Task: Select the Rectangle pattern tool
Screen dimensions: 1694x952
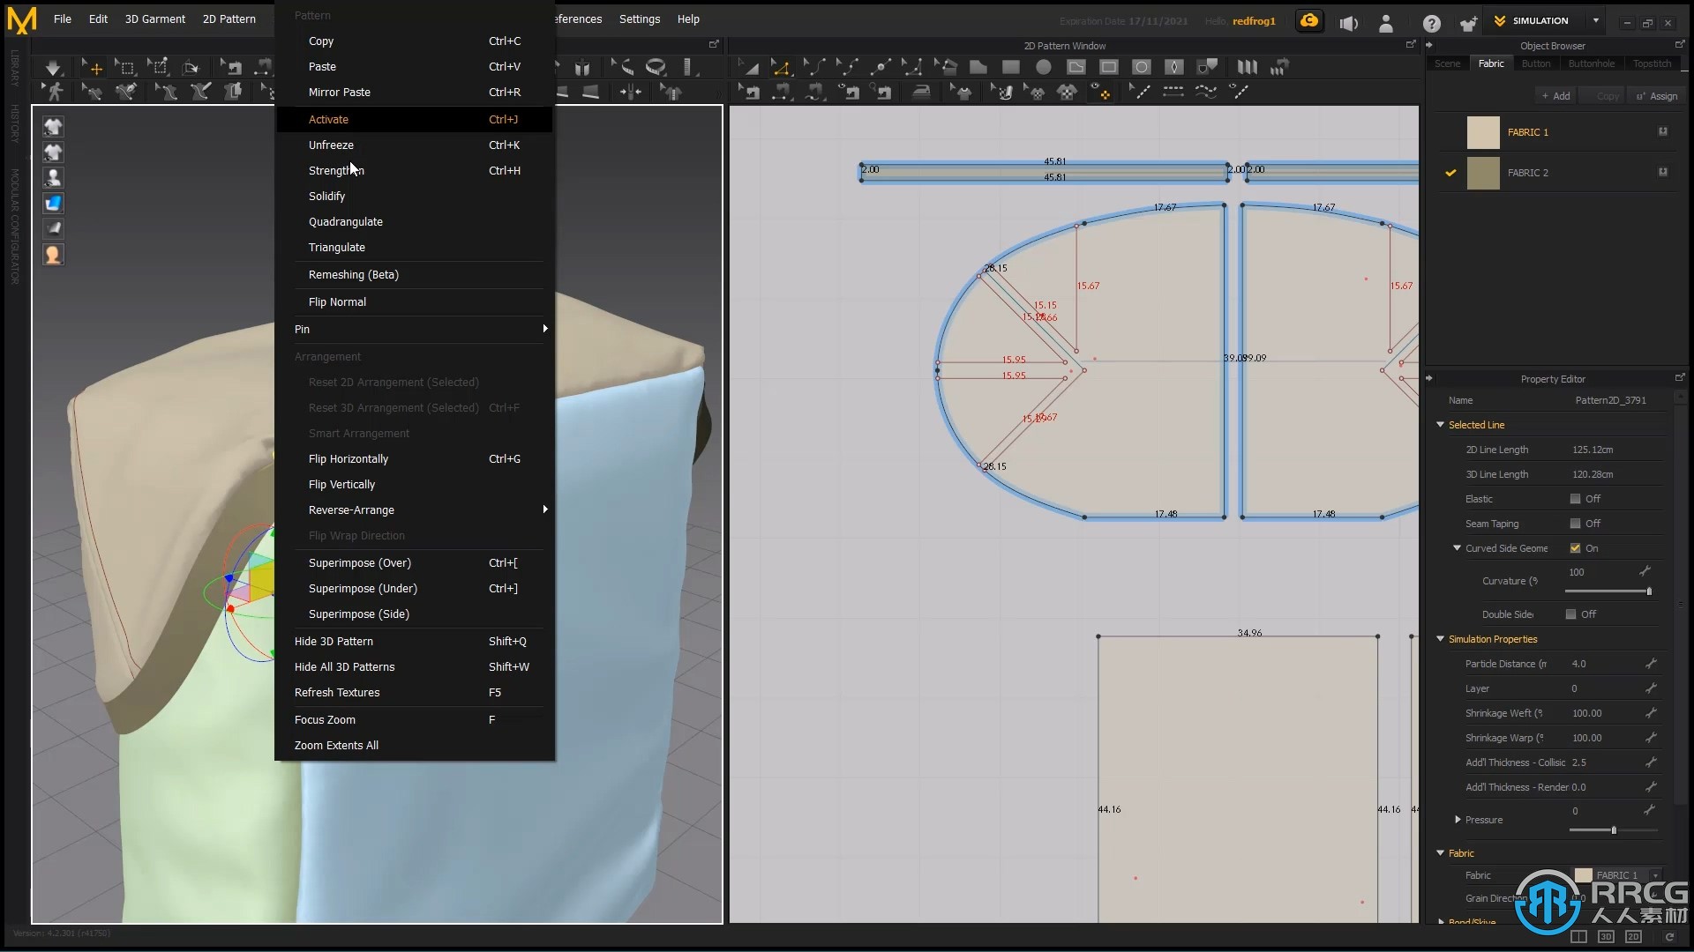Action: click(x=1011, y=67)
